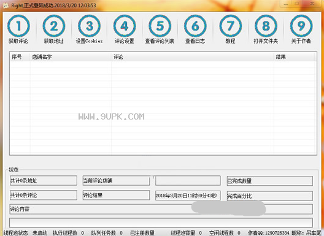This screenshot has width=324, height=236.
Task: Select the 序号 column header
Action: pos(20,57)
